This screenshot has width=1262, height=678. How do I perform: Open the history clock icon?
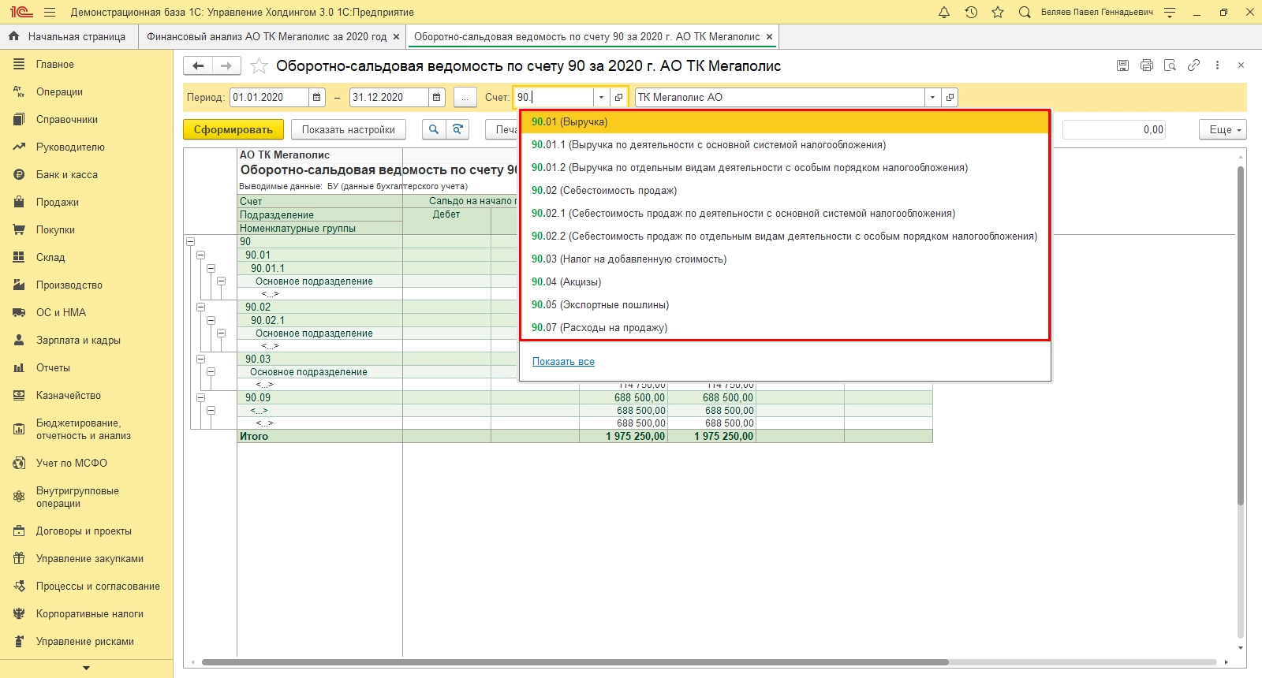tap(971, 12)
